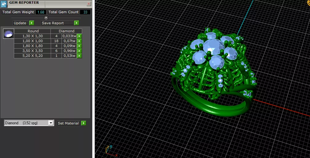Select the round gem thumbnail icon

tap(9, 34)
